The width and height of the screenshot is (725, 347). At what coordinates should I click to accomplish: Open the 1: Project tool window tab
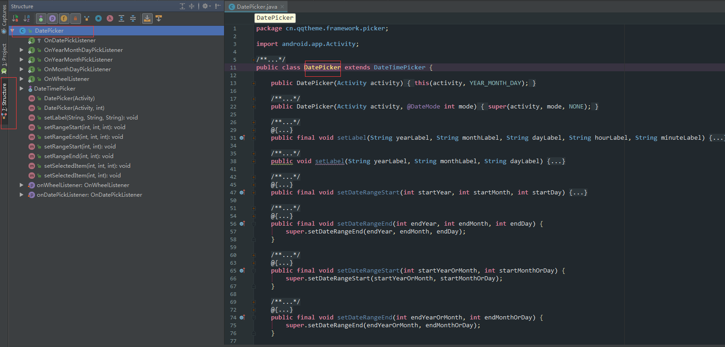[4, 58]
